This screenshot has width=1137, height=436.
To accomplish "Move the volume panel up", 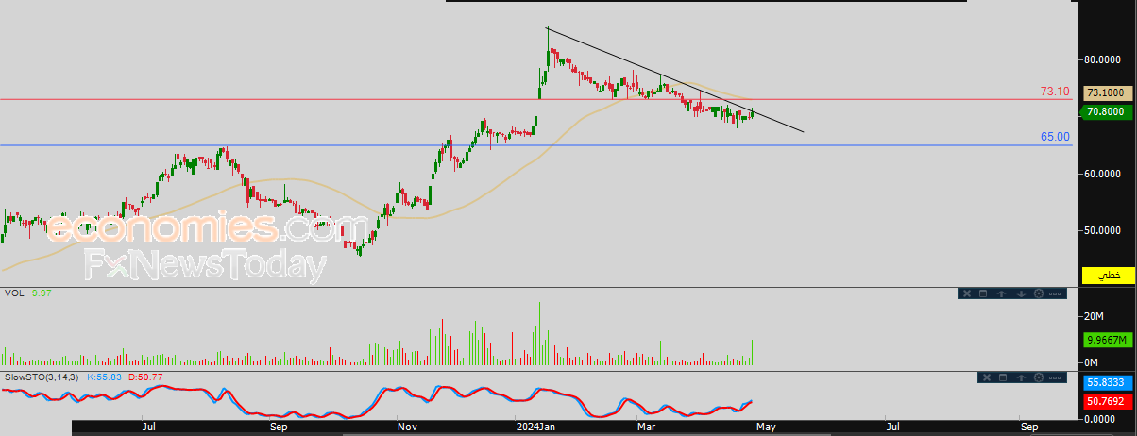I will 1001,293.
